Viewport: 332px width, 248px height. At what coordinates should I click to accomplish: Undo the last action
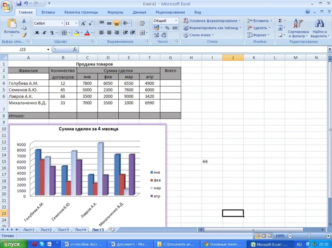pos(26,3)
